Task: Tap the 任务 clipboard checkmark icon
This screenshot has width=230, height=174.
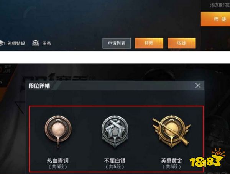Action: click(x=36, y=43)
